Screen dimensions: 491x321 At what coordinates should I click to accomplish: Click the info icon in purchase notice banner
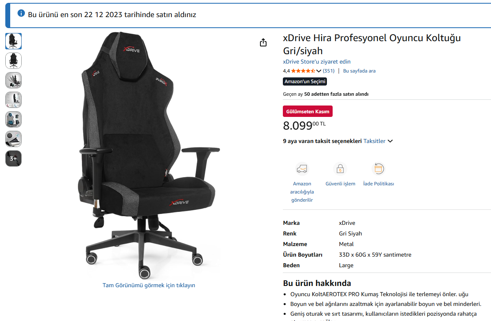pyautogui.click(x=21, y=13)
